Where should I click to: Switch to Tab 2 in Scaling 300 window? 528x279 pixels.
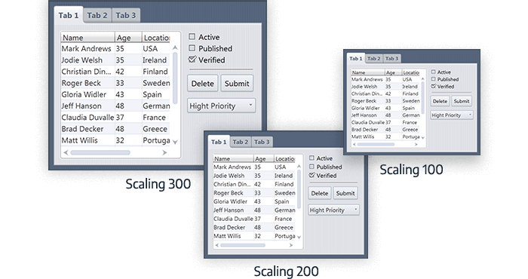coord(97,16)
